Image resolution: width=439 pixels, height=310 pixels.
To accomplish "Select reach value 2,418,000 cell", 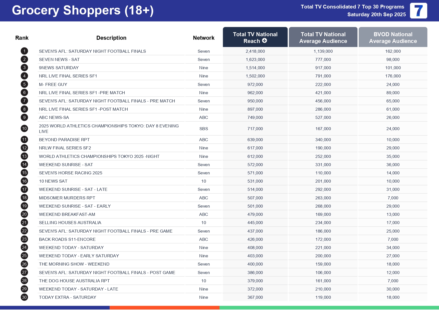I will (255, 51).
